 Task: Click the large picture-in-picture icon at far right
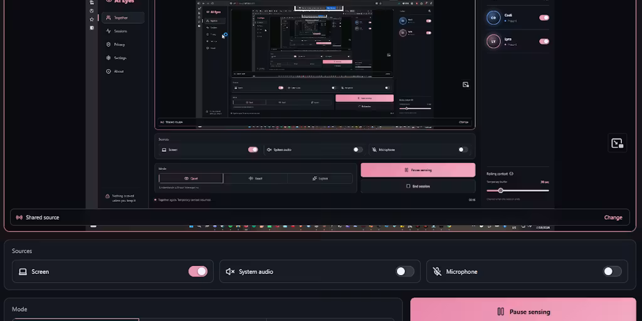coord(617,144)
